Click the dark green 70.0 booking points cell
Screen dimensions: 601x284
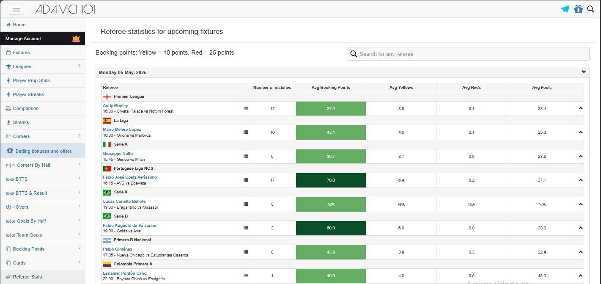pyautogui.click(x=331, y=180)
